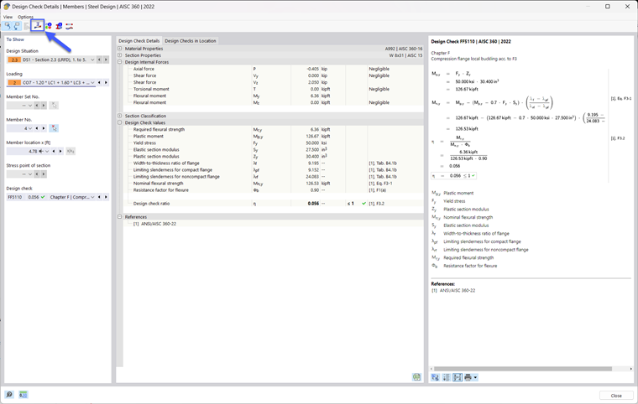Select the Limiting slenderness for compact flange row

point(274,170)
